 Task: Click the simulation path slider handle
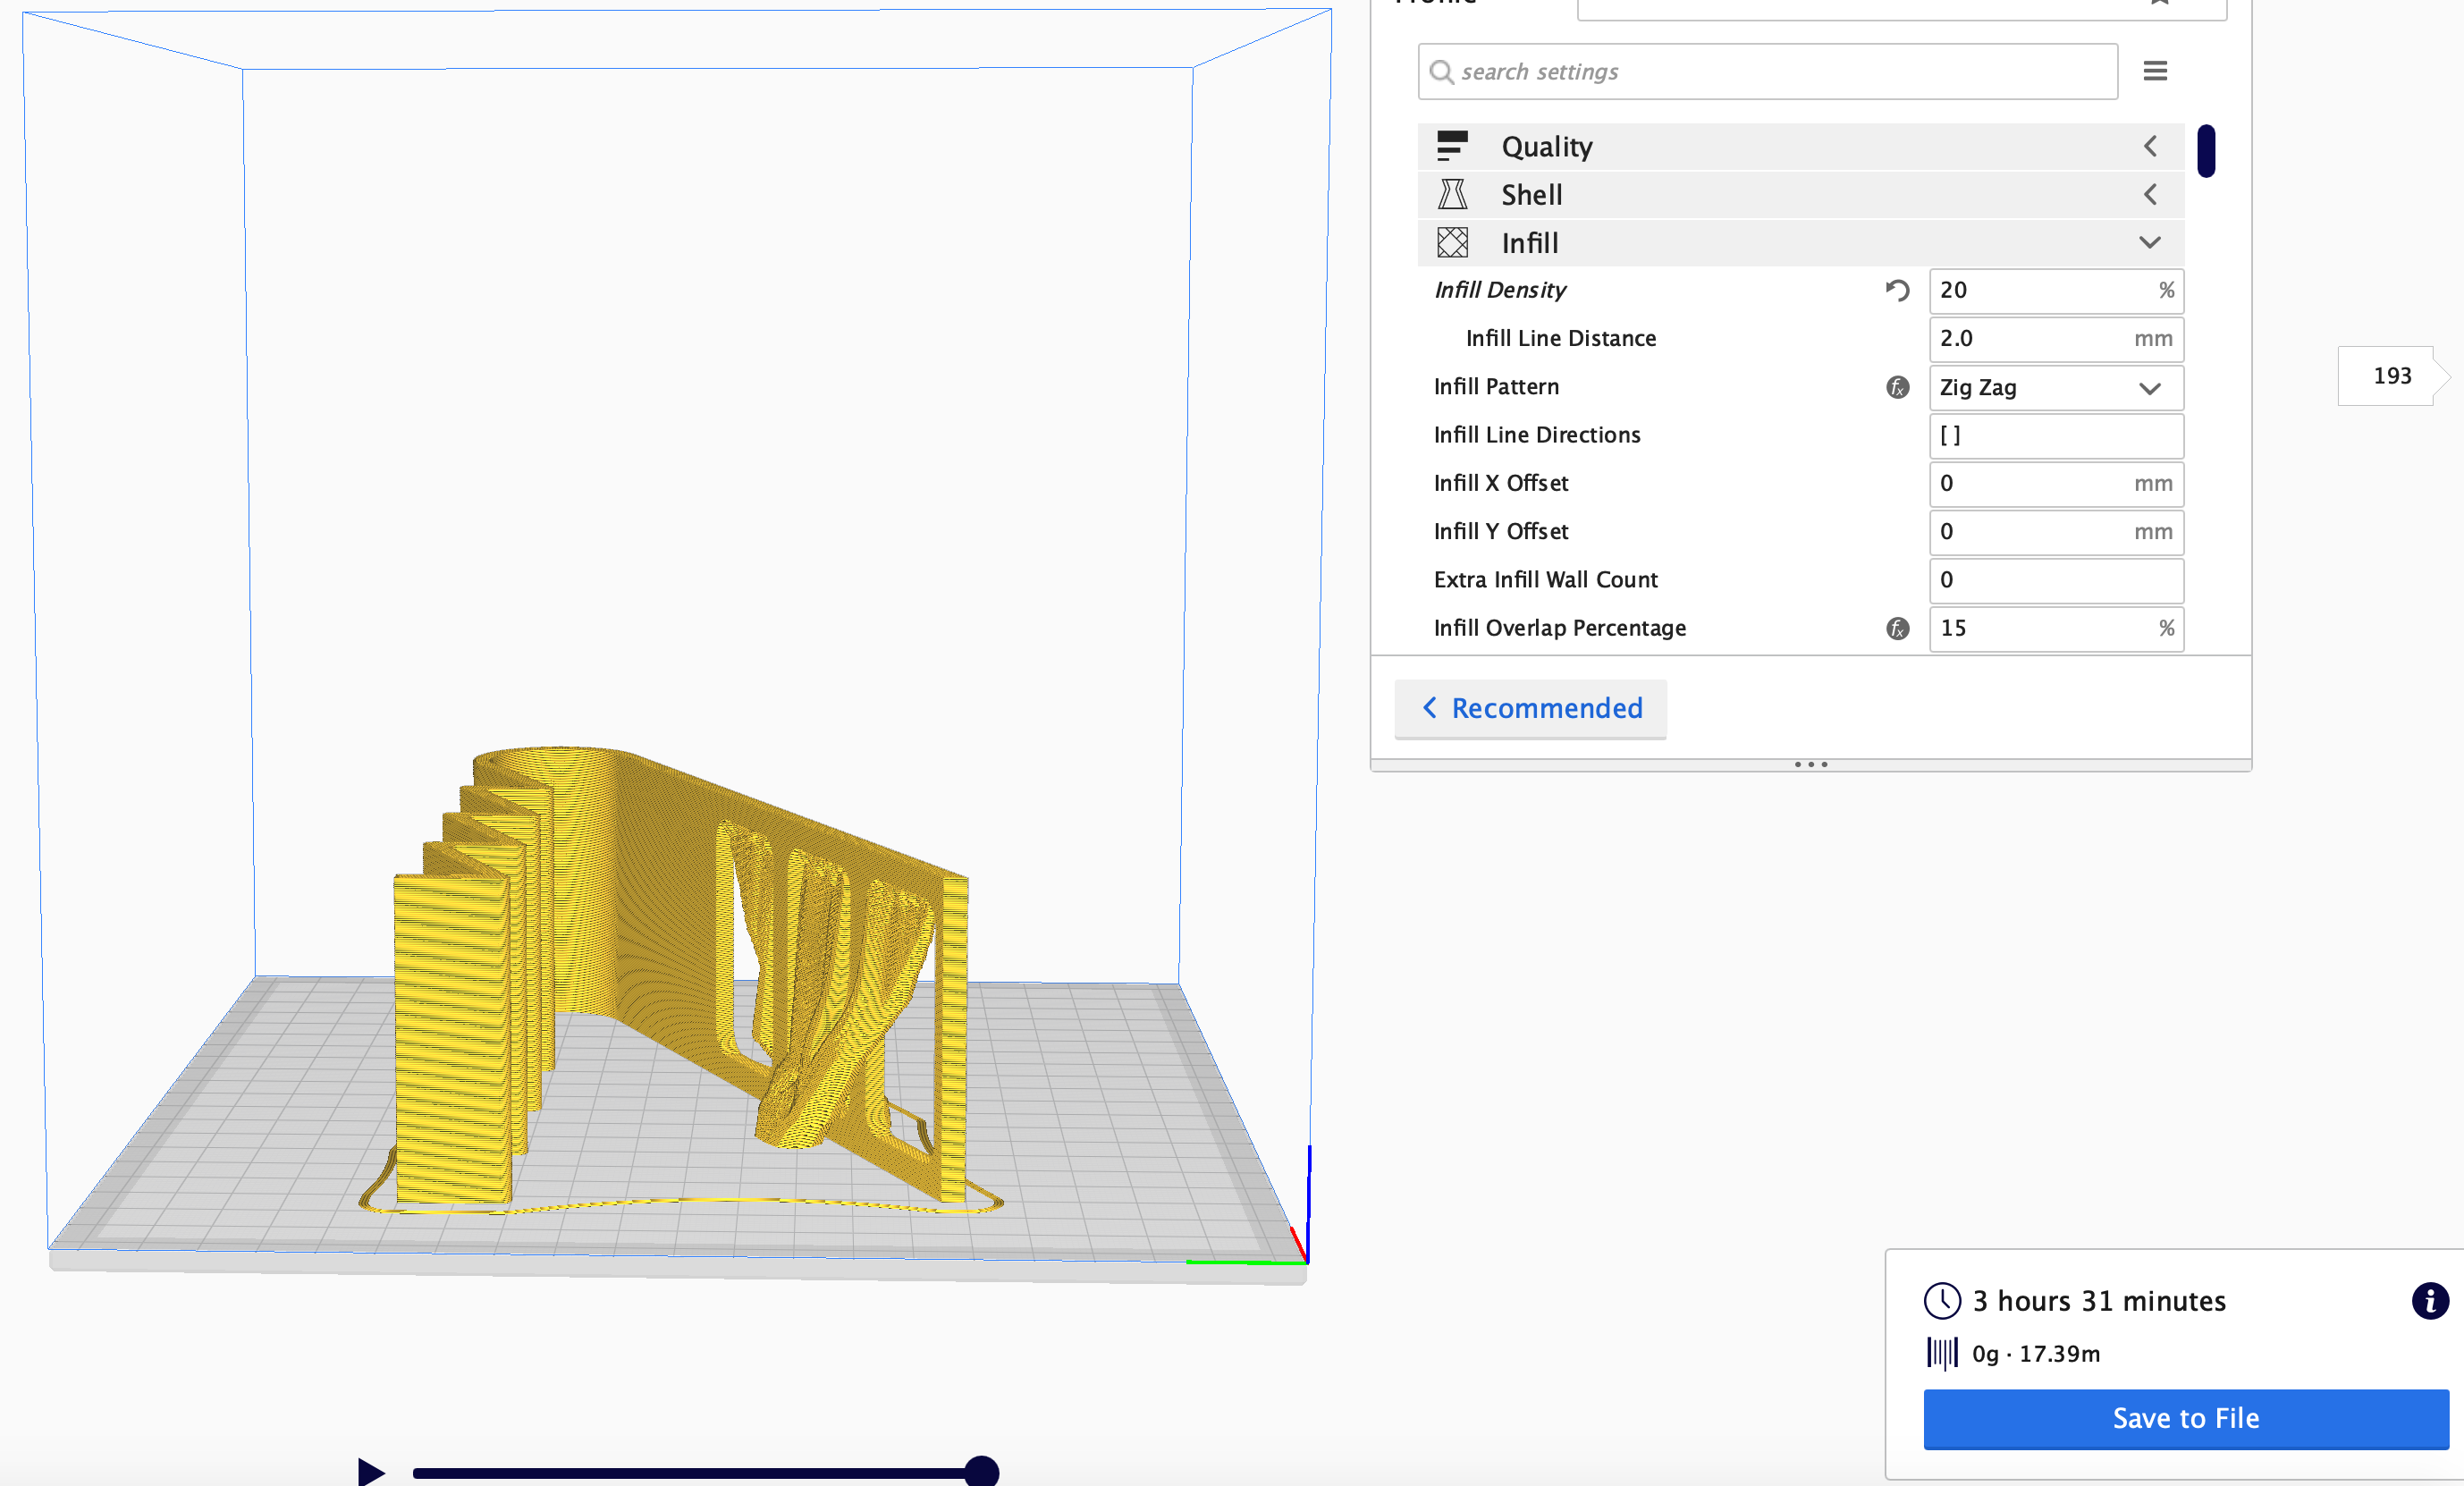982,1471
